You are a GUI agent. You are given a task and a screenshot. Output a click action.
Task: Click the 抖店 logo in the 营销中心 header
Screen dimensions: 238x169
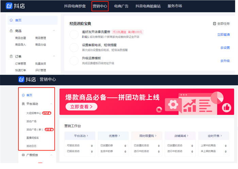pos(27,79)
